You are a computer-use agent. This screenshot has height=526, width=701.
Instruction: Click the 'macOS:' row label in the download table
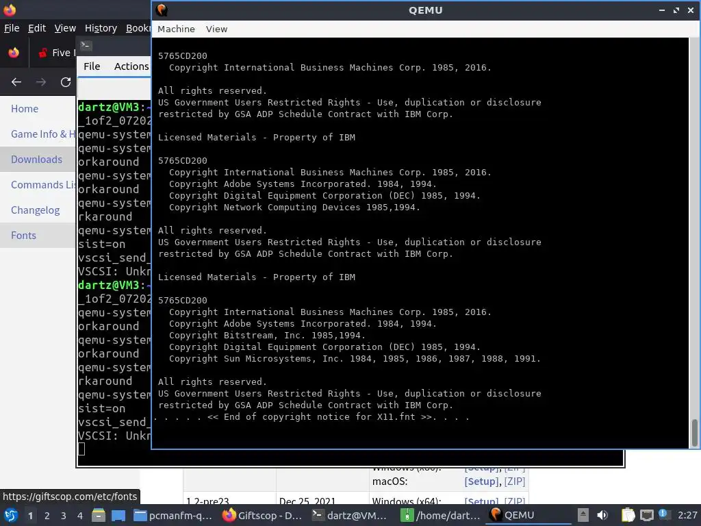pyautogui.click(x=390, y=481)
